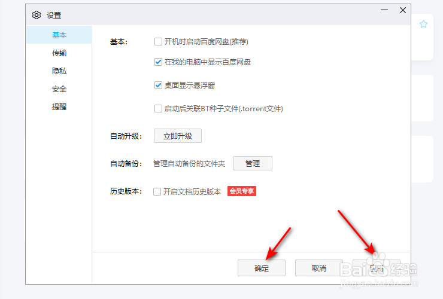Cancel changes with 取消 button

(319, 268)
